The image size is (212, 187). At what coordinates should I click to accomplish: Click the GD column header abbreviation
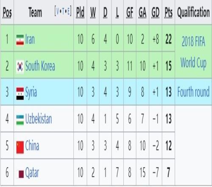click(x=156, y=12)
